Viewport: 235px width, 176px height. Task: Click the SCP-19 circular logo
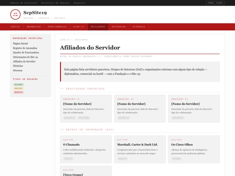click(15, 14)
